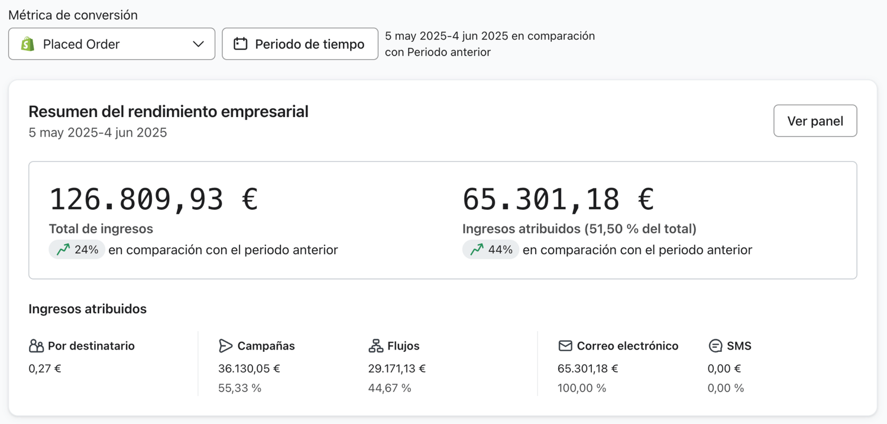Click the Flujos flow diagram icon

click(375, 346)
